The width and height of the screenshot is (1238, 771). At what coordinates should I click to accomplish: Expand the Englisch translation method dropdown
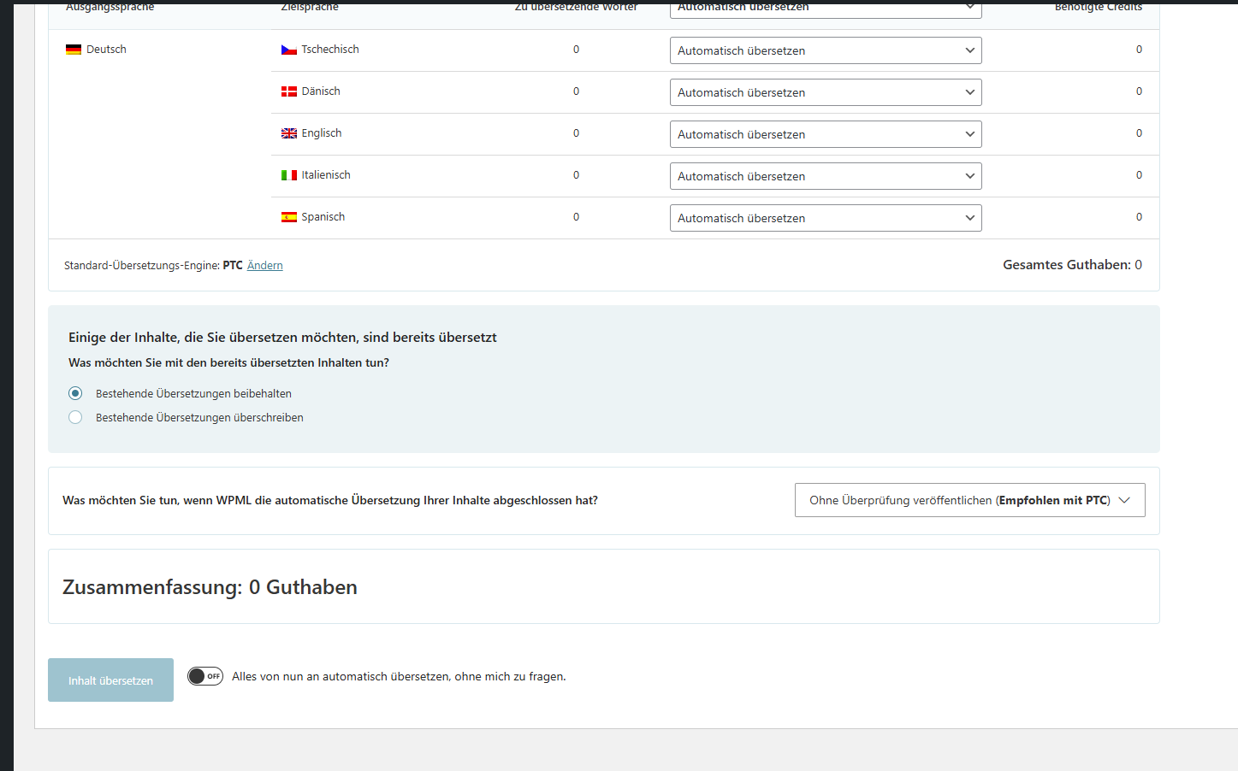pos(825,134)
